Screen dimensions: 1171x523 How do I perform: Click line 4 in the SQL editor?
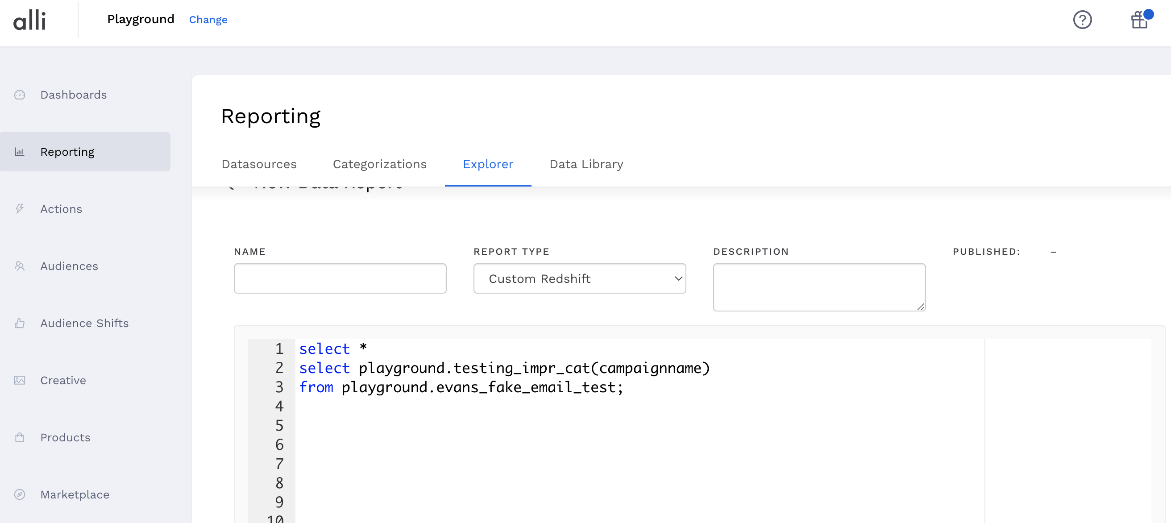pos(455,406)
